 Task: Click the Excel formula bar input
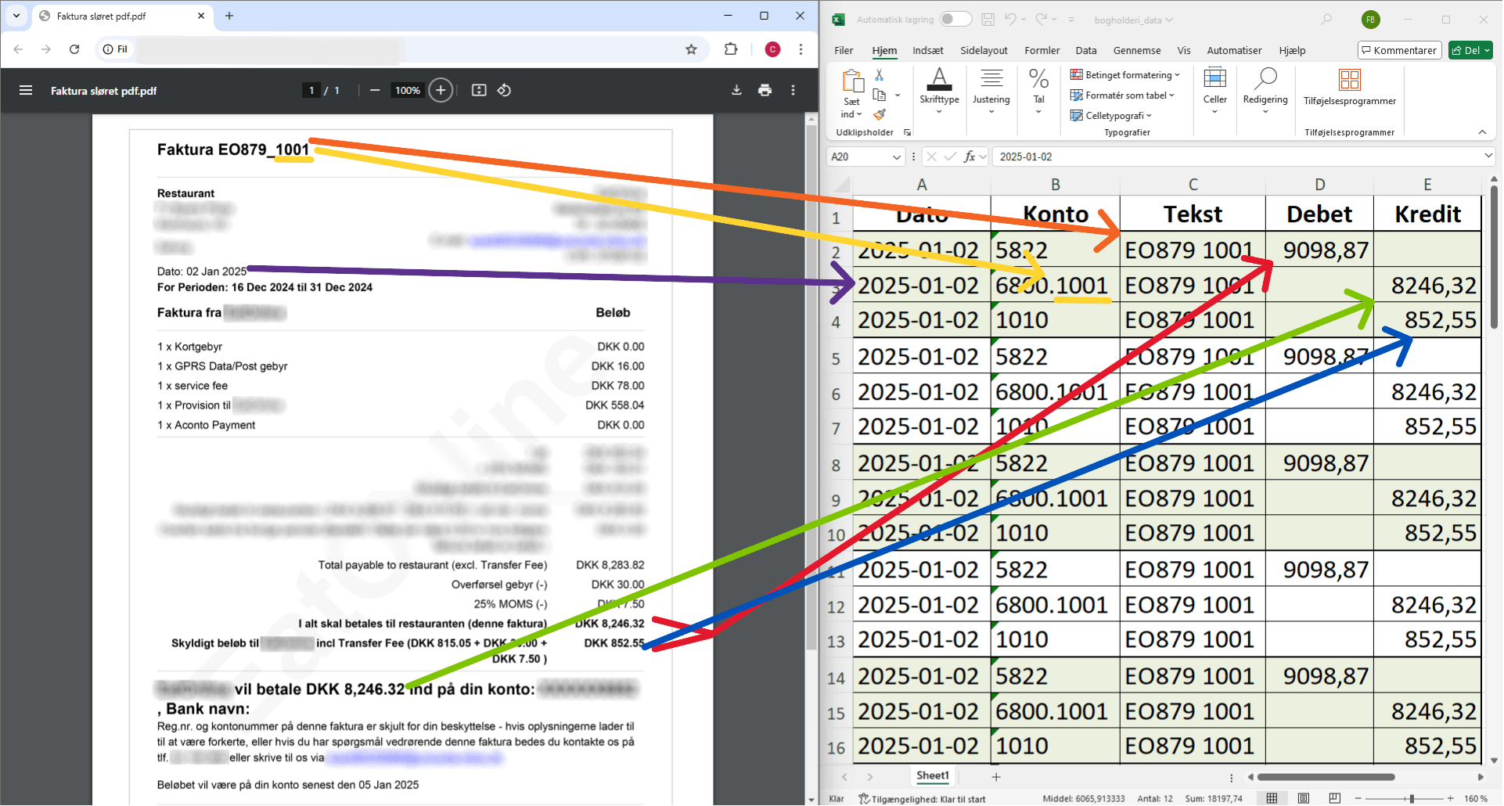click(1238, 157)
